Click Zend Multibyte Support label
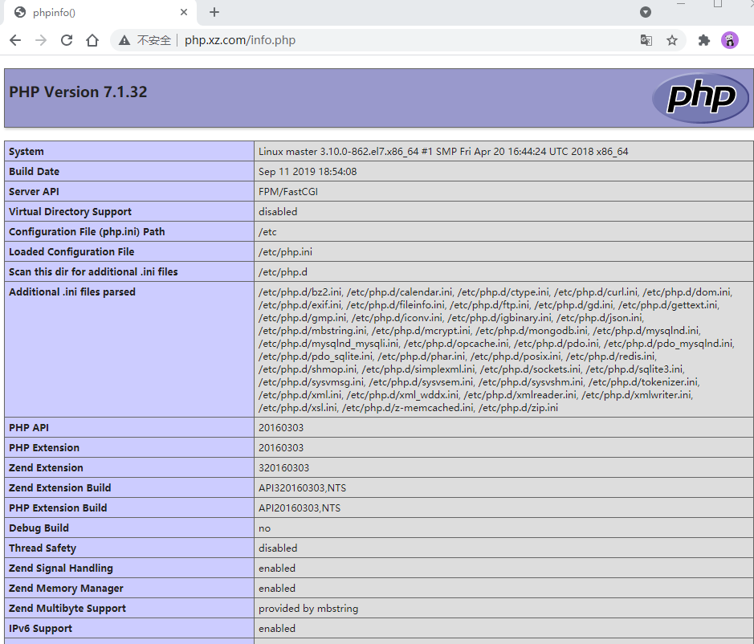The height and width of the screenshot is (644, 754). click(x=67, y=609)
